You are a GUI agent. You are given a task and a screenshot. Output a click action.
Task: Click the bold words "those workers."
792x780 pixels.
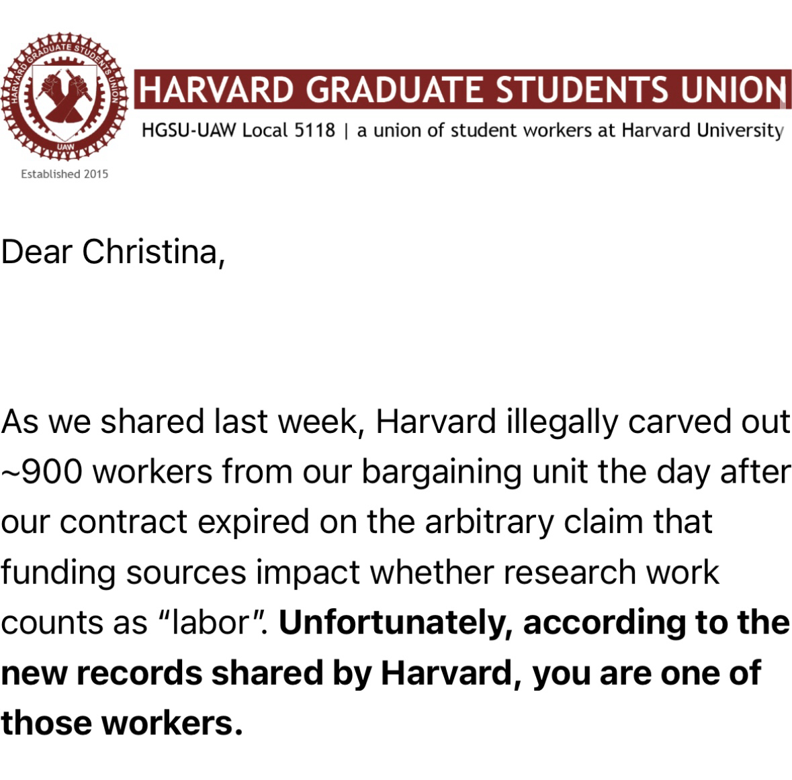(x=122, y=722)
